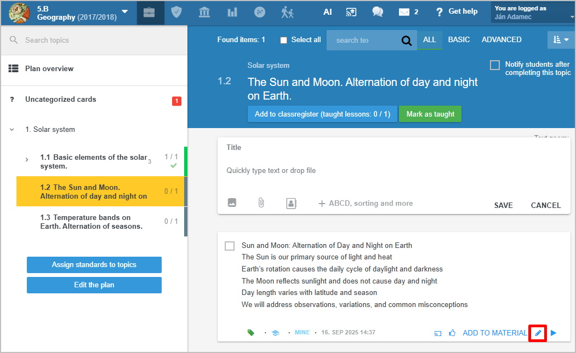The height and width of the screenshot is (353, 576).
Task: Click the green tag icon on the card
Action: pyautogui.click(x=251, y=332)
